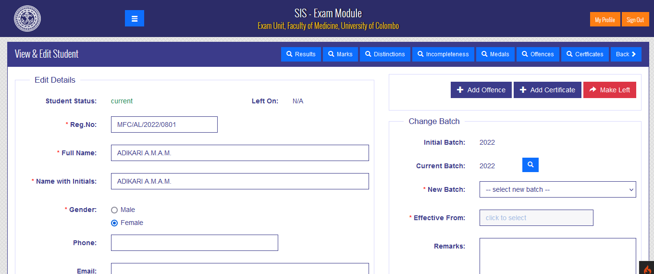Expand the New Batch dropdown
This screenshot has width=654, height=274.
[557, 189]
